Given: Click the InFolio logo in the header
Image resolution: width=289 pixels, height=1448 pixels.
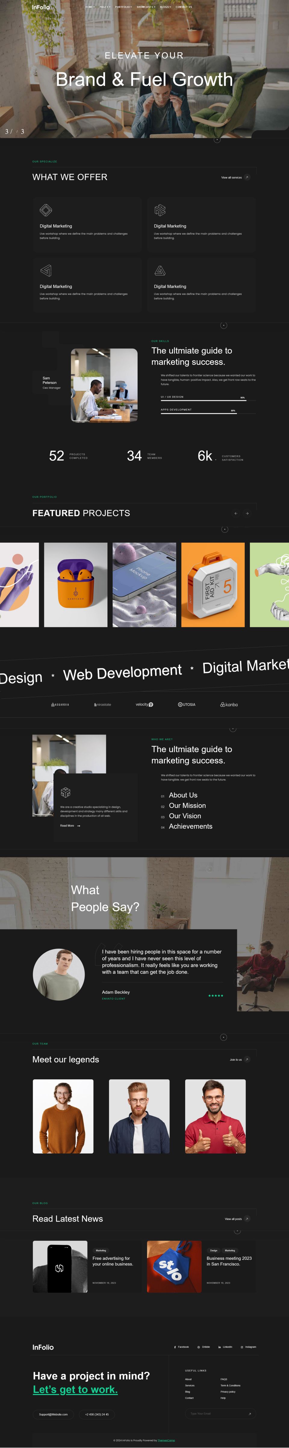Looking at the screenshot, I should pyautogui.click(x=40, y=7).
